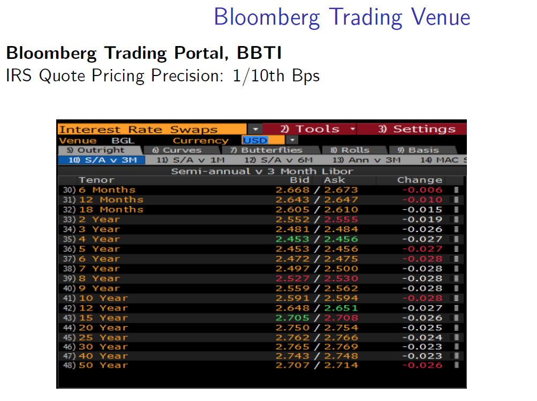This screenshot has width=537, height=401.
Task: Open the USD currency dropdown arrow
Action: click(293, 140)
